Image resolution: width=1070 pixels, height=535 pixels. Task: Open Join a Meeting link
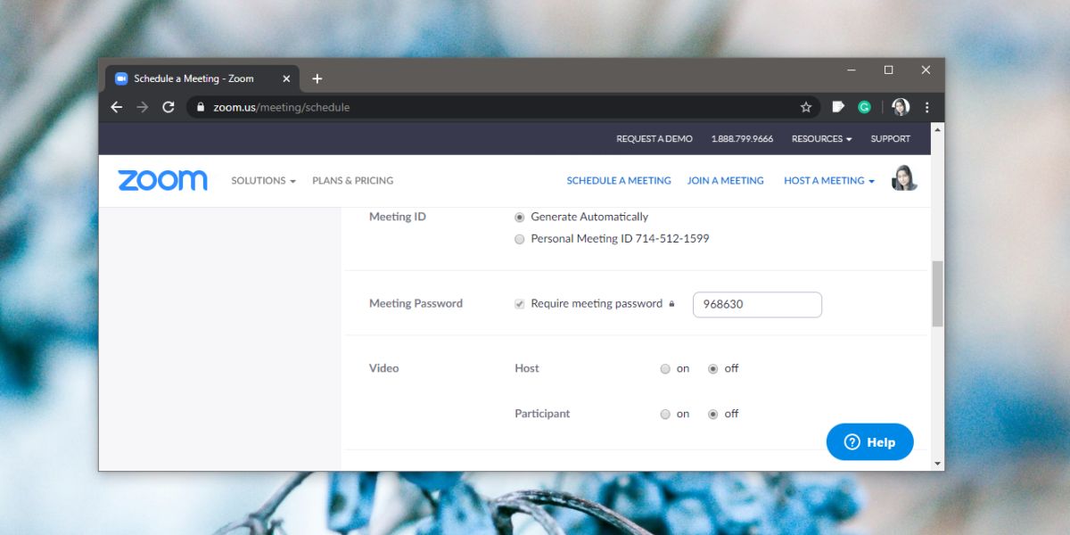[726, 181]
